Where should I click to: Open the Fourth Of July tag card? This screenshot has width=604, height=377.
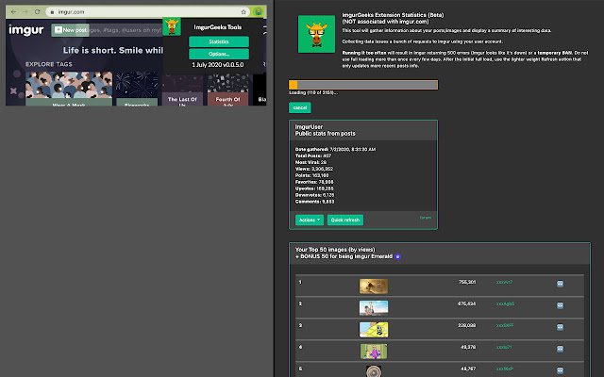[227, 90]
